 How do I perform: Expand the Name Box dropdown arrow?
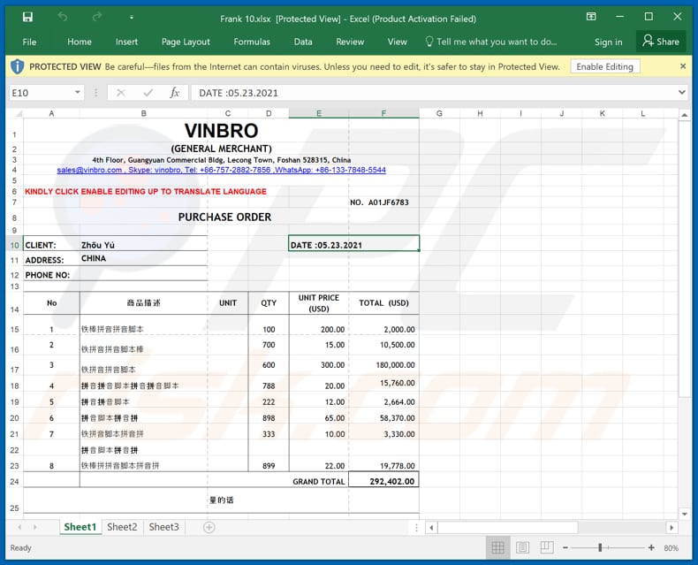click(x=78, y=93)
